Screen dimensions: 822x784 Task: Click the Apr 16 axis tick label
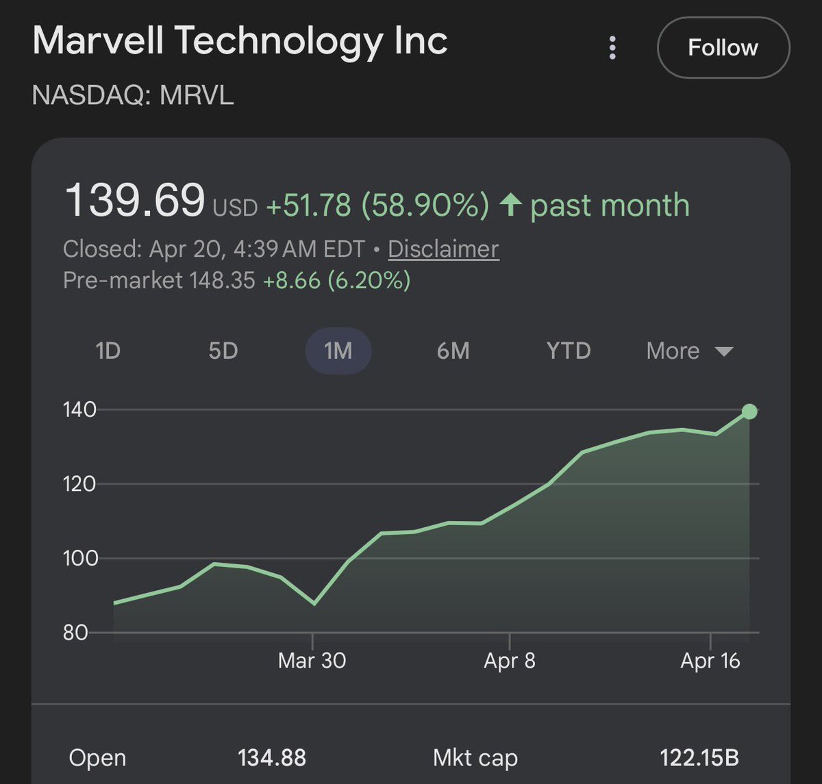(710, 661)
